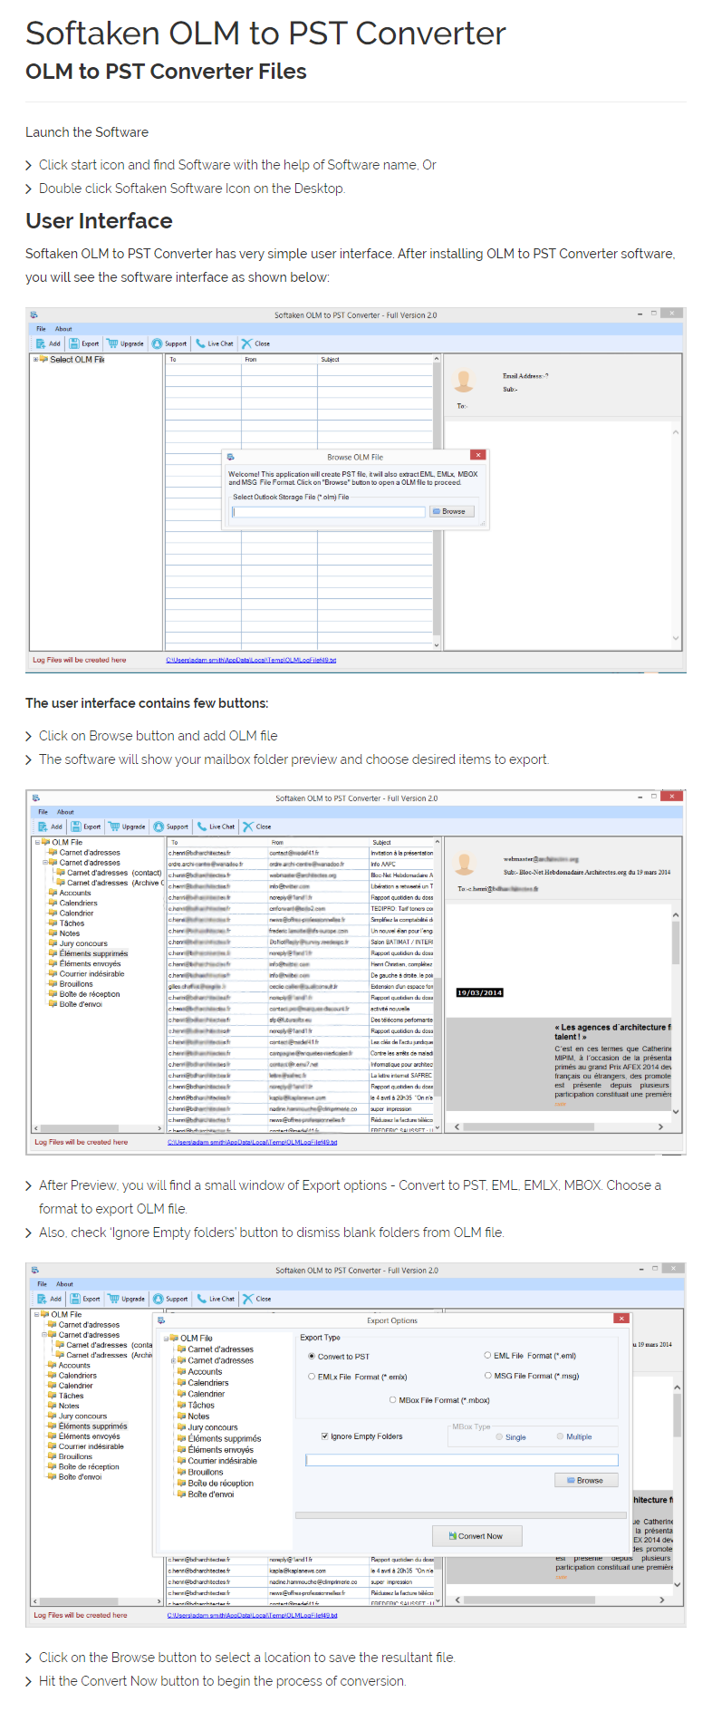Expand second Carnet d'adresses inside Export Options dialog
The image size is (712, 1721).
pyautogui.click(x=173, y=1361)
